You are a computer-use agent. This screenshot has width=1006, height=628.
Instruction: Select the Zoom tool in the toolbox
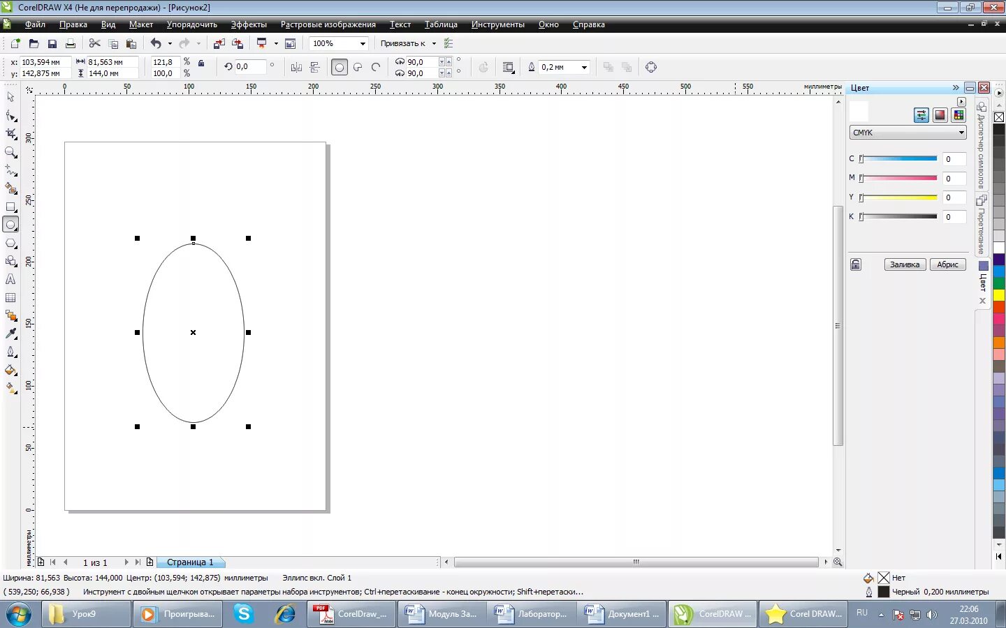pyautogui.click(x=10, y=151)
